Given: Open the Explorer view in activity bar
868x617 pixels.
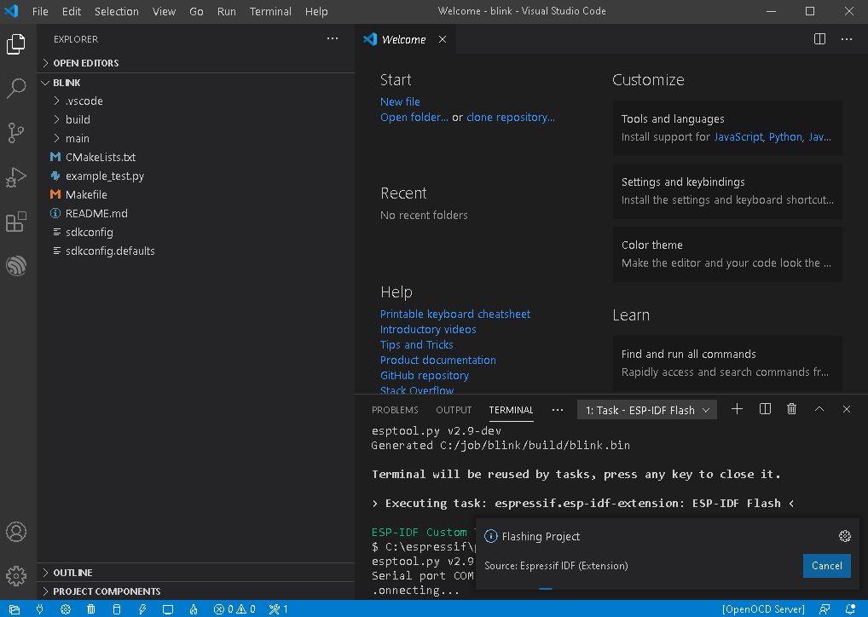Looking at the screenshot, I should click(16, 44).
